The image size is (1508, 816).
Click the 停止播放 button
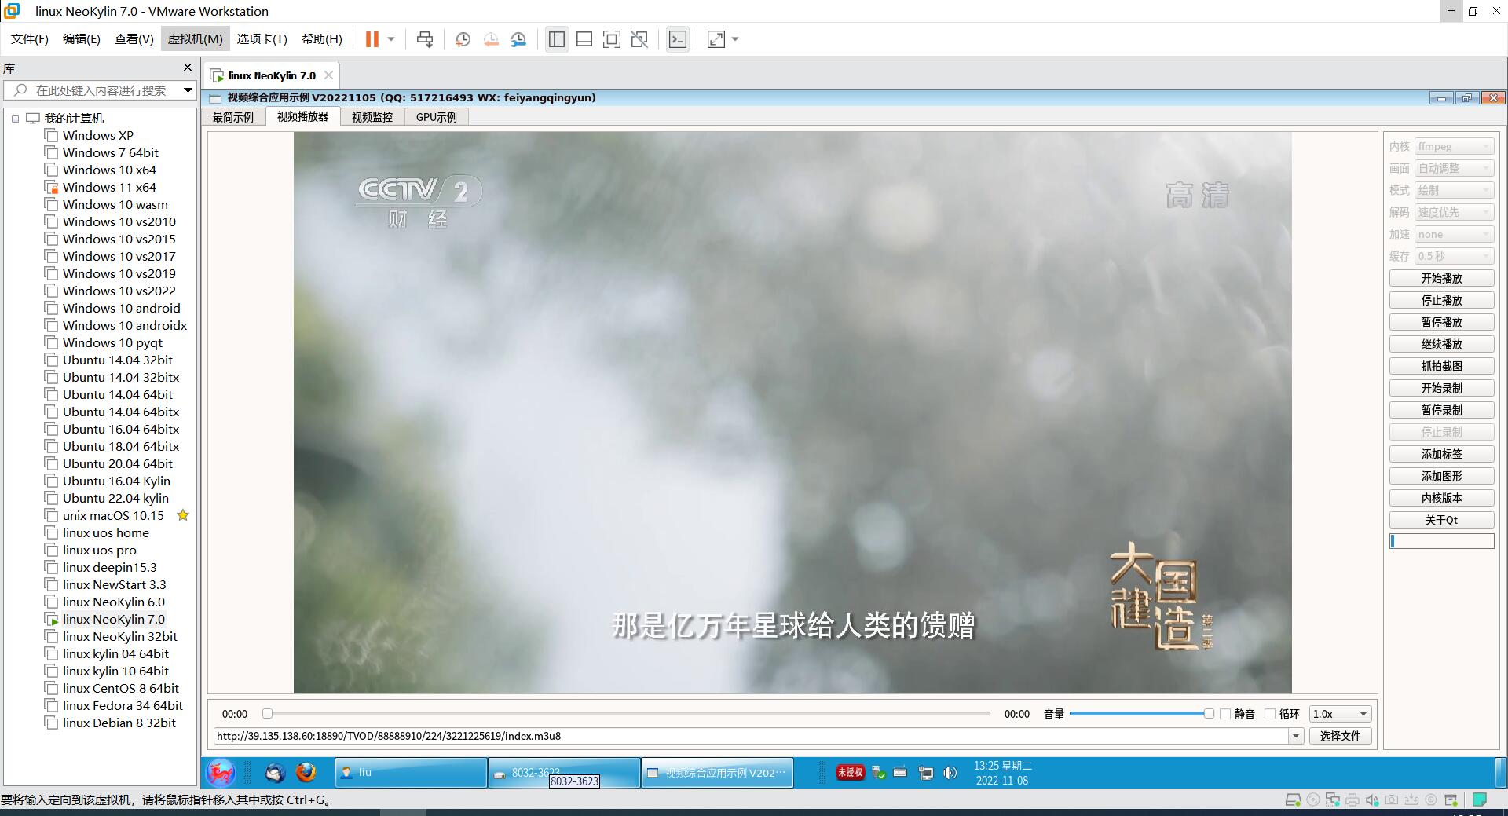[x=1442, y=300]
